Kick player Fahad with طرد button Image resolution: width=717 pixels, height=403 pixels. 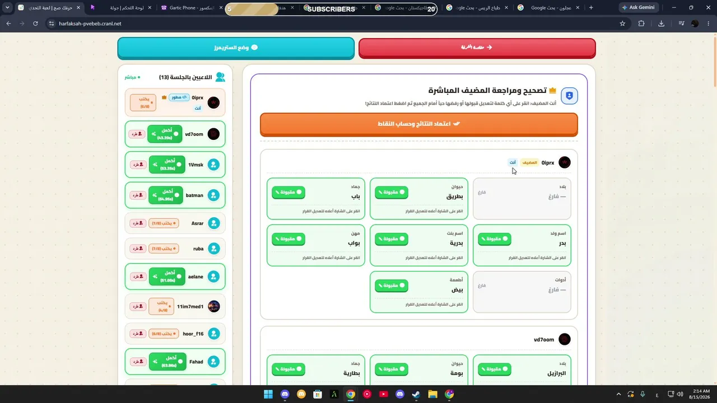click(137, 362)
